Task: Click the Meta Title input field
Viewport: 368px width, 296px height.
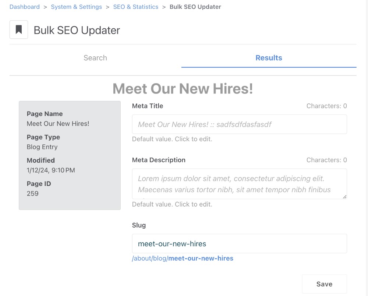Action: pyautogui.click(x=239, y=124)
